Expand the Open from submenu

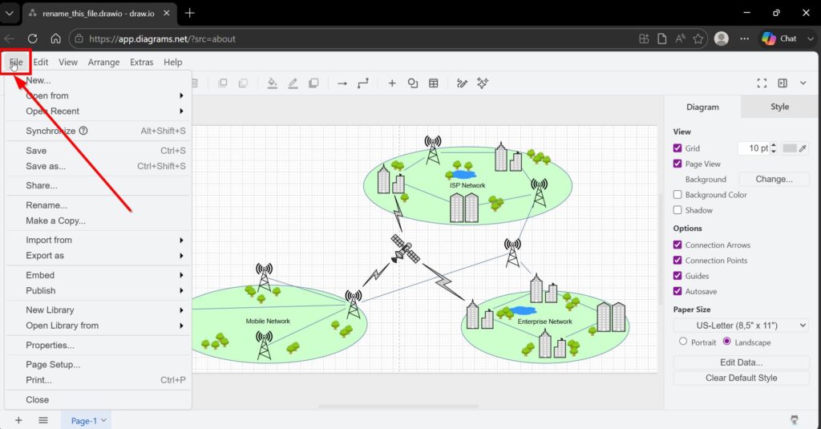pyautogui.click(x=98, y=96)
